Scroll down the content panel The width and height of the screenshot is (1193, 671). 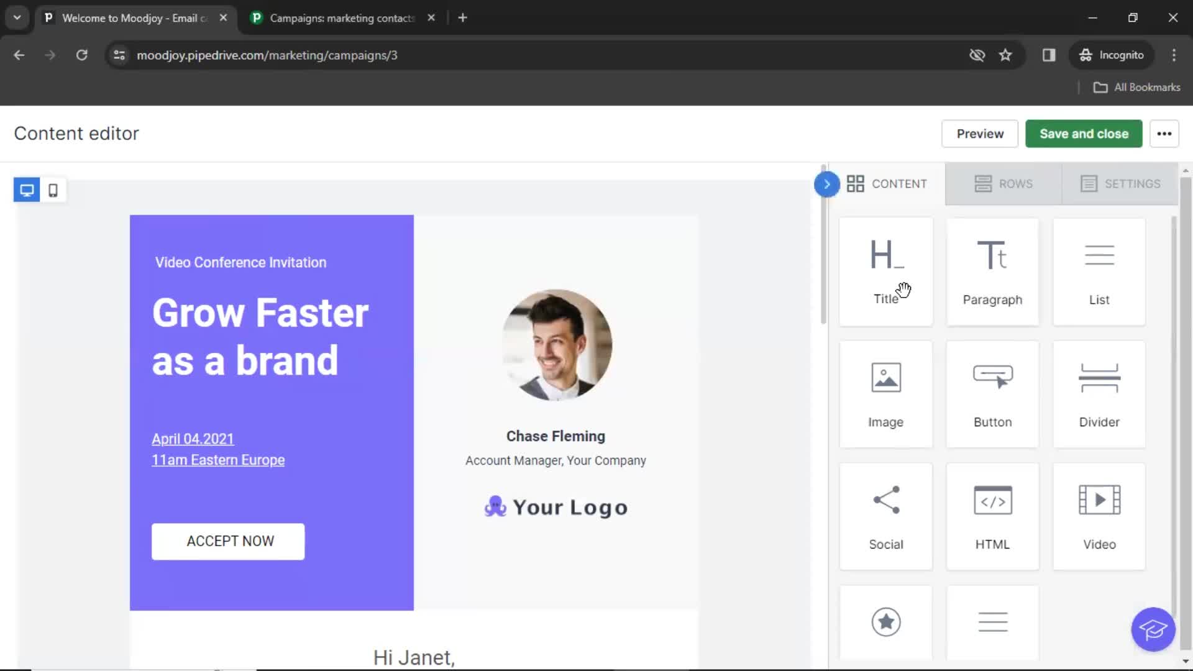point(1186,662)
